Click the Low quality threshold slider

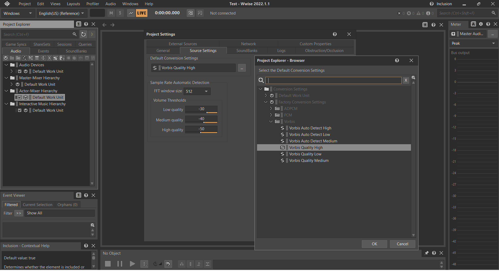click(201, 112)
